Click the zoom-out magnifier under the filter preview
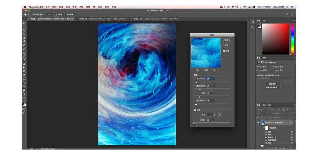The height and width of the screenshot is (150, 318). 198,70
